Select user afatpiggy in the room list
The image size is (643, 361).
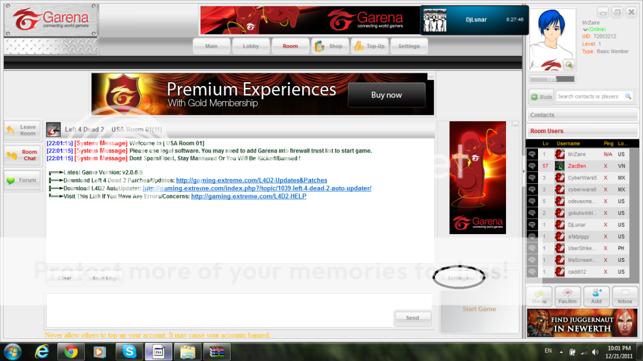[579, 237]
